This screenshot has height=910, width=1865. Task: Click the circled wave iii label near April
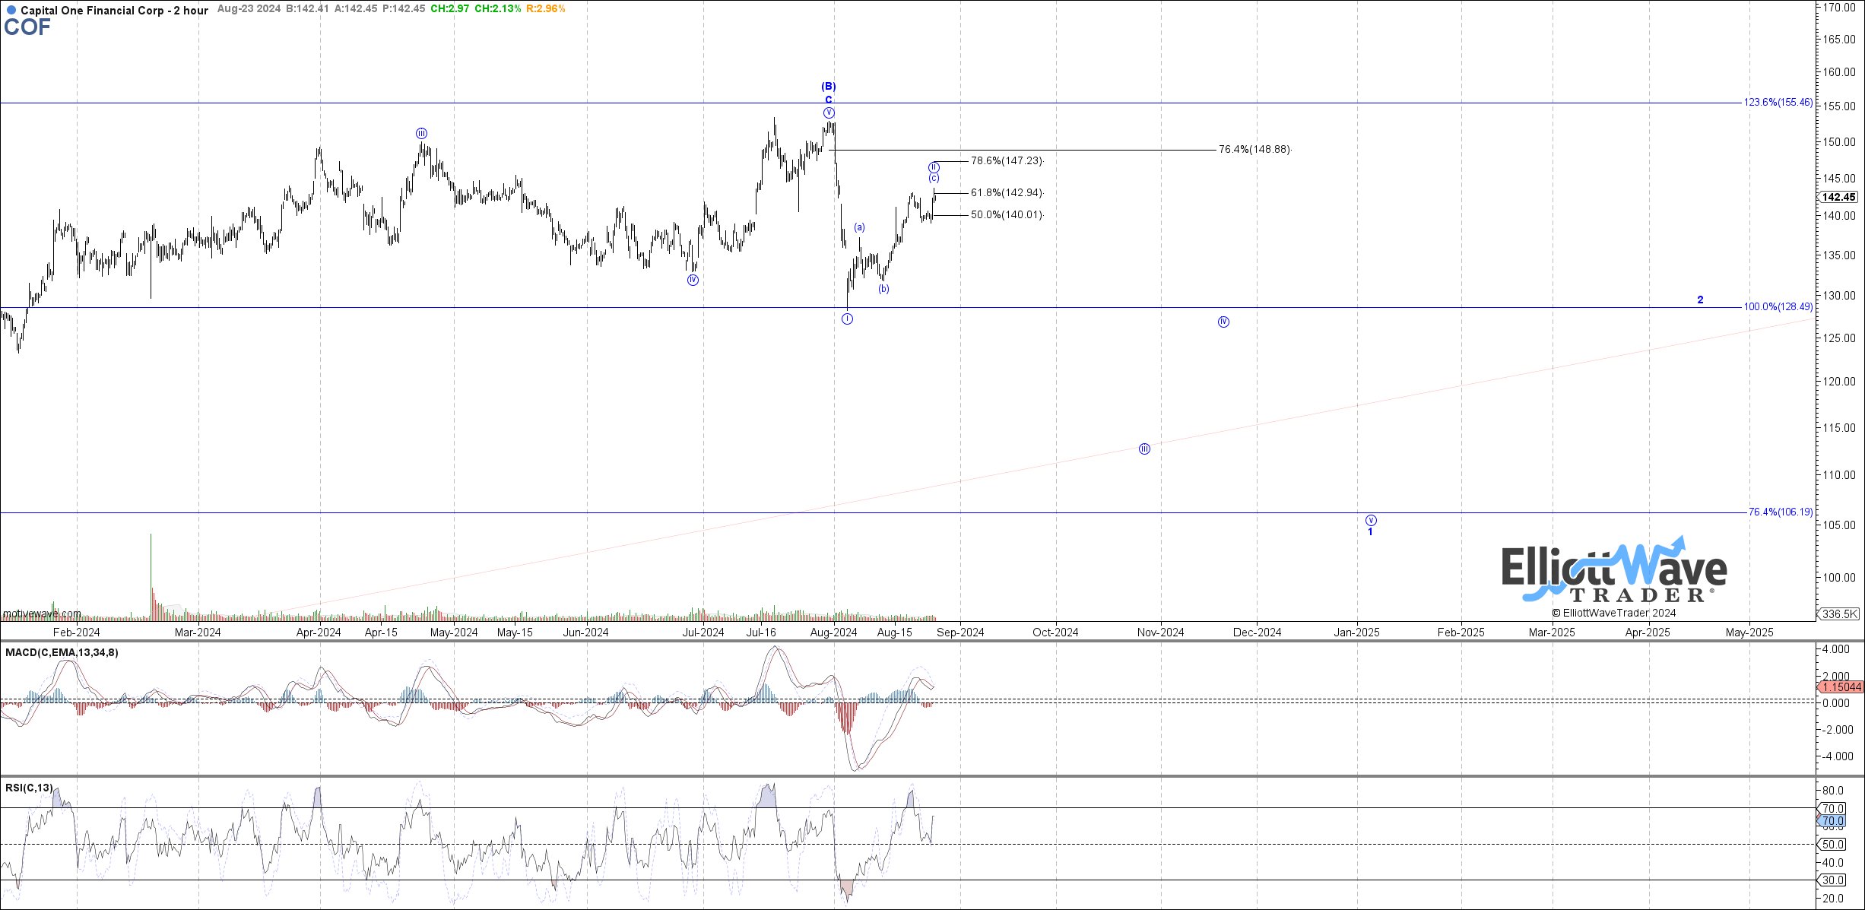(421, 134)
